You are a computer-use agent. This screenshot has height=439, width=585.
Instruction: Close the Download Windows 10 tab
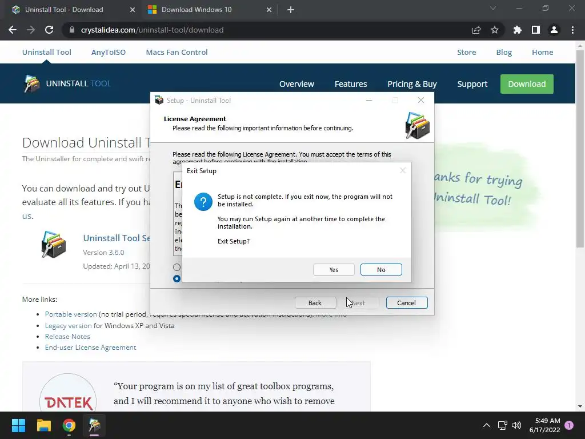click(x=269, y=10)
